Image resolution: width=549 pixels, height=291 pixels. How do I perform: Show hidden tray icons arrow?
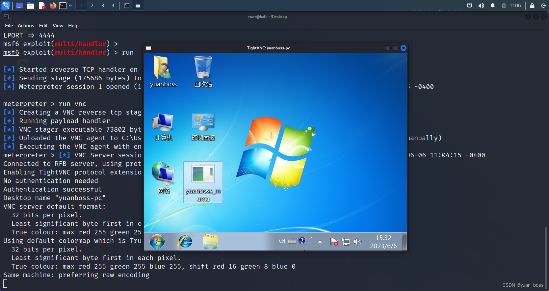(320, 242)
